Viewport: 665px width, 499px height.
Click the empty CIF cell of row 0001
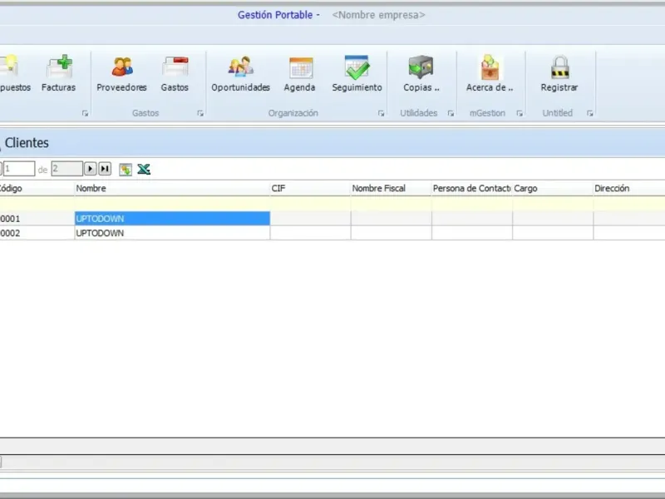click(x=310, y=219)
